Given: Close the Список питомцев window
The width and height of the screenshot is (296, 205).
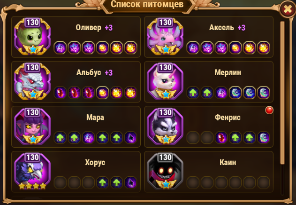Looking at the screenshot, I should [288, 9].
